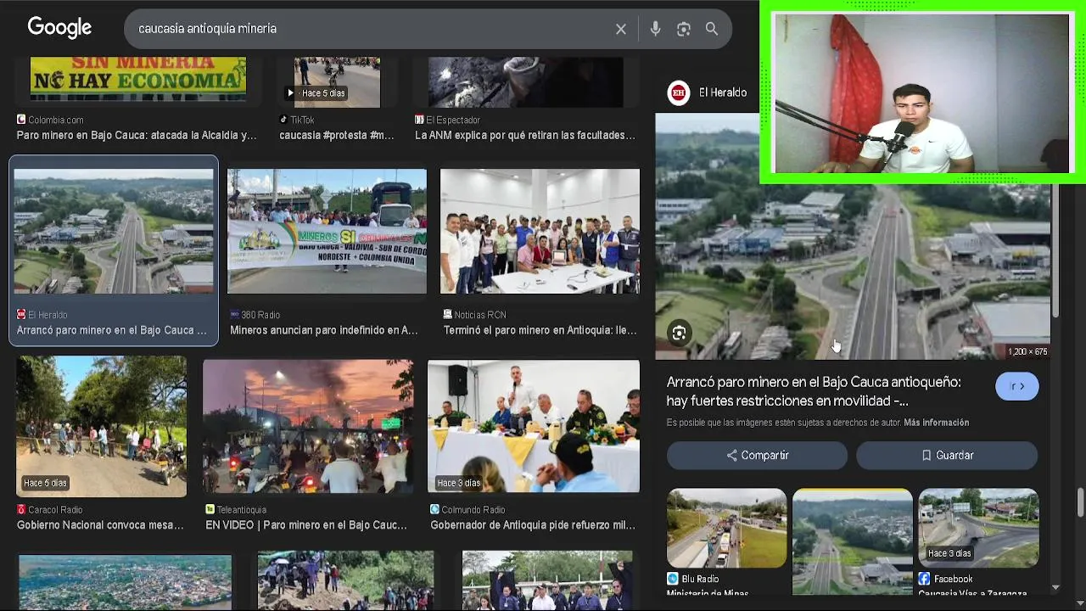Click 'La ANM explica por qué retiran' caption
This screenshot has width=1086, height=611.
pos(525,135)
